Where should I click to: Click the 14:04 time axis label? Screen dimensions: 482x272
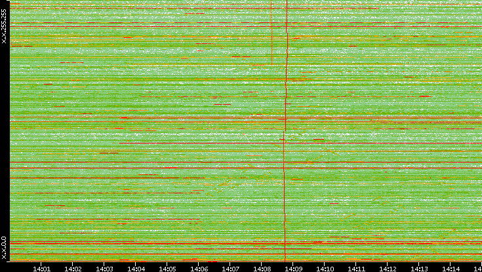pyautogui.click(x=136, y=269)
